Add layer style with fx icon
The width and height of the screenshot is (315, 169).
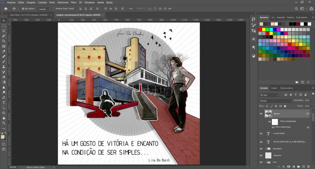(x=284, y=167)
